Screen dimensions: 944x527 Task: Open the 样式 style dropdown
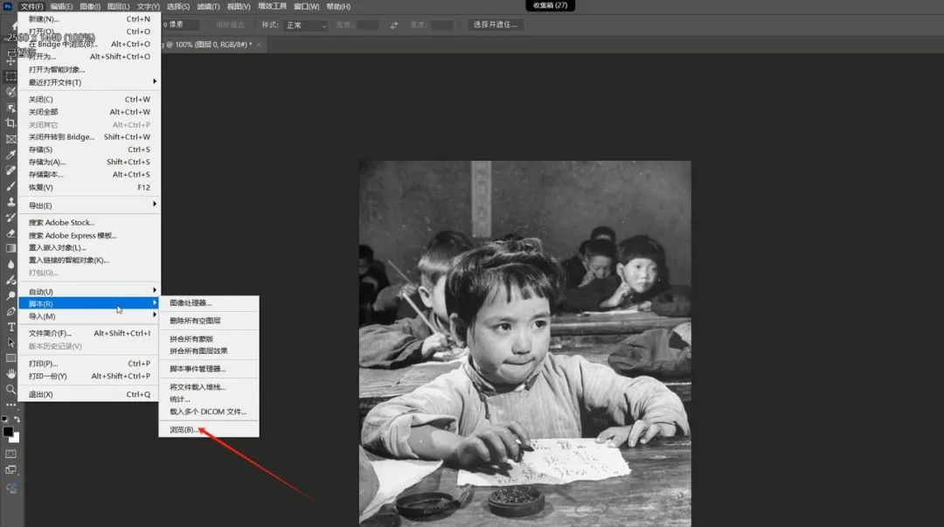coord(306,25)
